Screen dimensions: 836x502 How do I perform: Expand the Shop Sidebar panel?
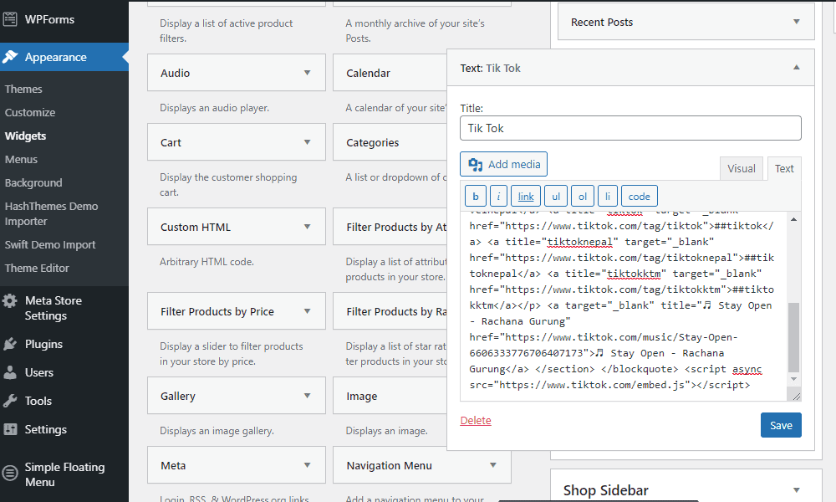tap(796, 489)
